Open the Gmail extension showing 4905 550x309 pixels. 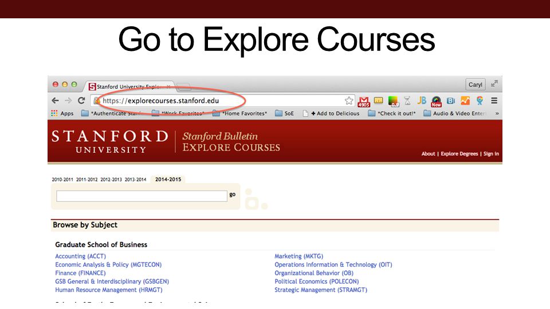[364, 102]
